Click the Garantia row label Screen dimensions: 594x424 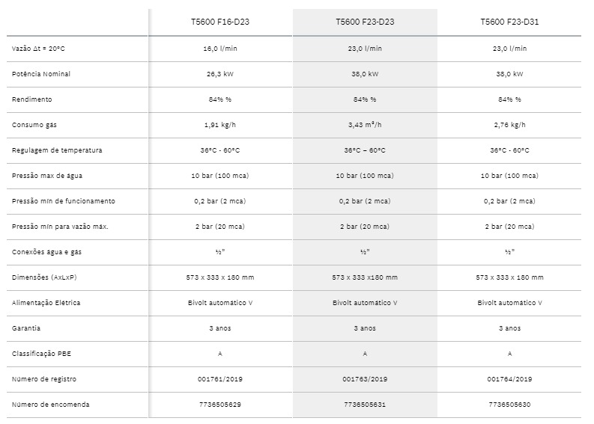(x=26, y=328)
